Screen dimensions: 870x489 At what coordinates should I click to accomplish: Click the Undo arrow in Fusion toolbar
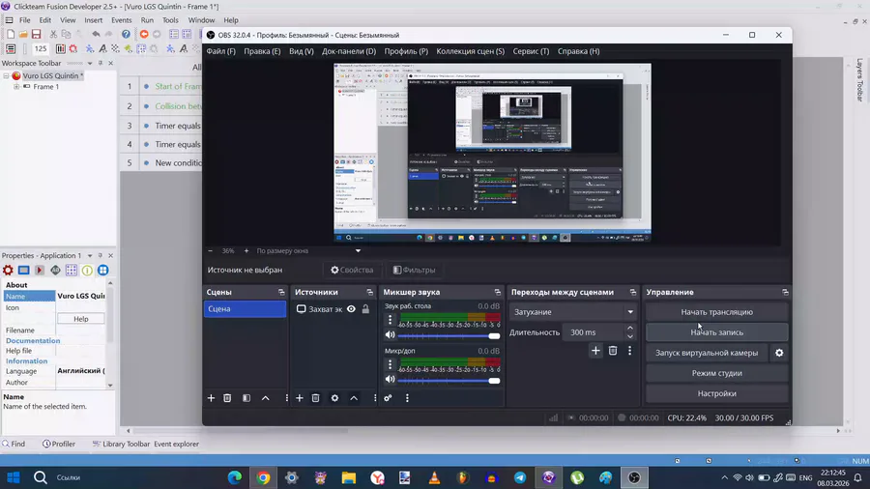(96, 35)
